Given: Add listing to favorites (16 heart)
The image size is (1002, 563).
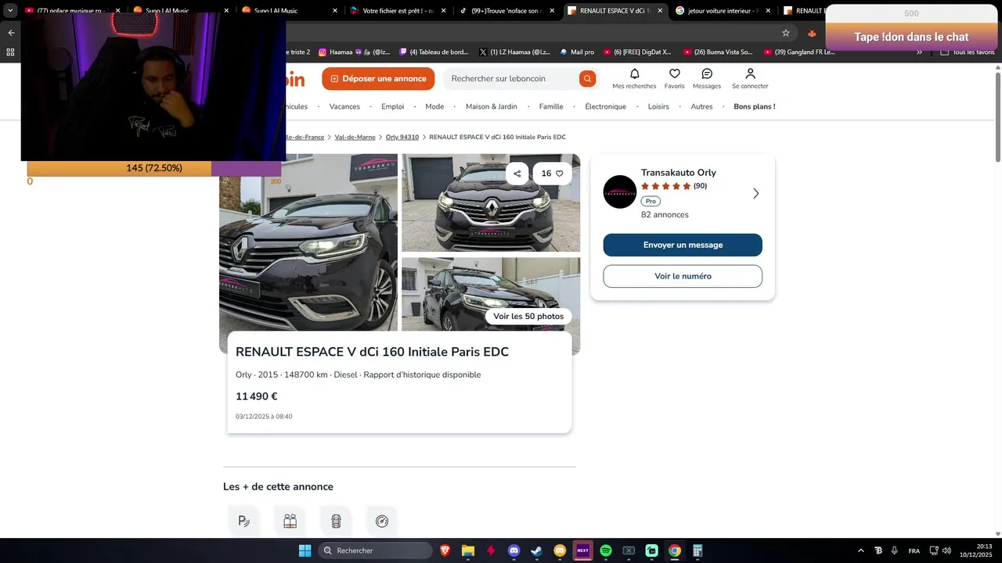Looking at the screenshot, I should point(552,174).
